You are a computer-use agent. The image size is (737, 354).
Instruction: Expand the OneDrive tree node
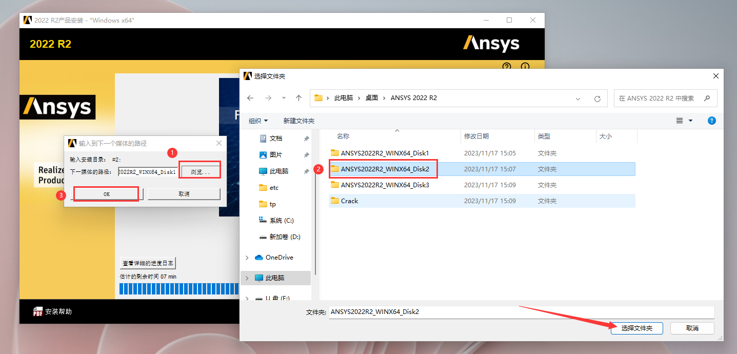point(247,258)
